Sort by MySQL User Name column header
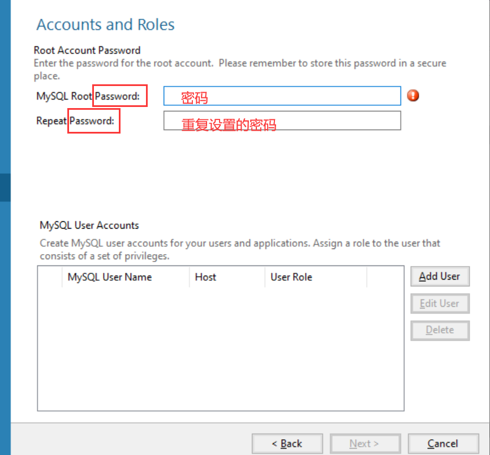The width and height of the screenshot is (490, 455). pyautogui.click(x=126, y=277)
